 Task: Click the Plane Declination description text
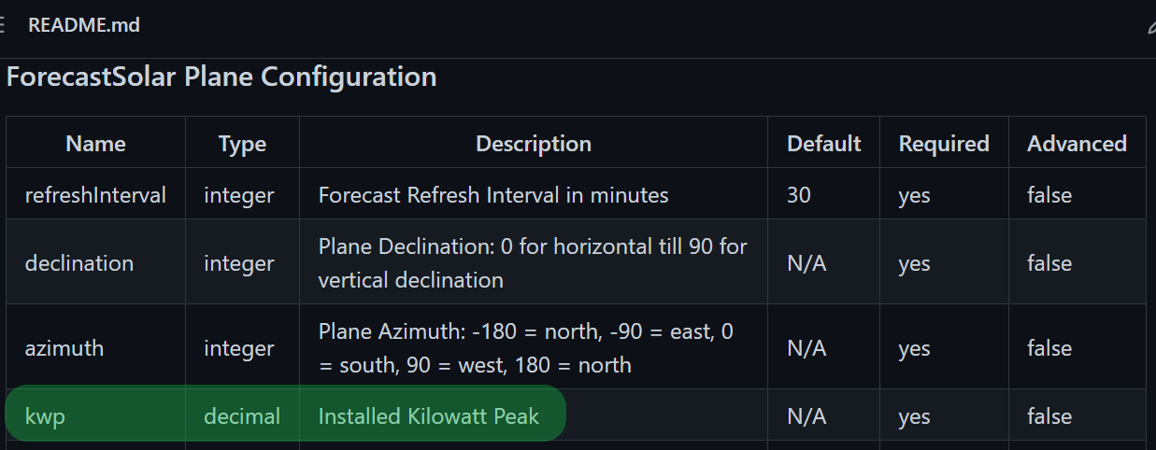532,263
